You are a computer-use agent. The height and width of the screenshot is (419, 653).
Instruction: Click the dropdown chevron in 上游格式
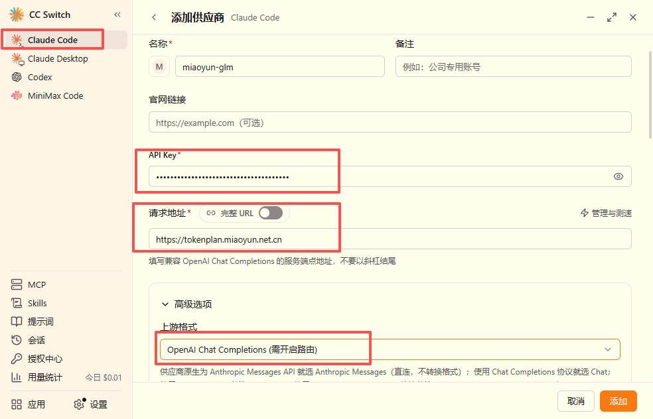[x=608, y=349]
